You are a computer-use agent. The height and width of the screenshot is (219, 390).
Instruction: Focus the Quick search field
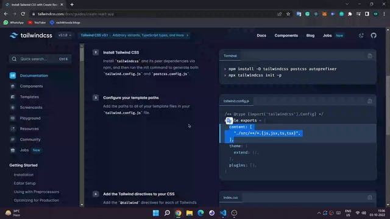click(40, 59)
